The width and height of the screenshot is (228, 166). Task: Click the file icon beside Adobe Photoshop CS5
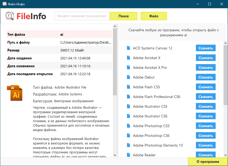[128, 126]
